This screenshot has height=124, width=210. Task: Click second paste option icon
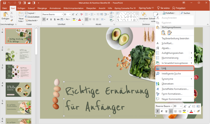(169, 33)
